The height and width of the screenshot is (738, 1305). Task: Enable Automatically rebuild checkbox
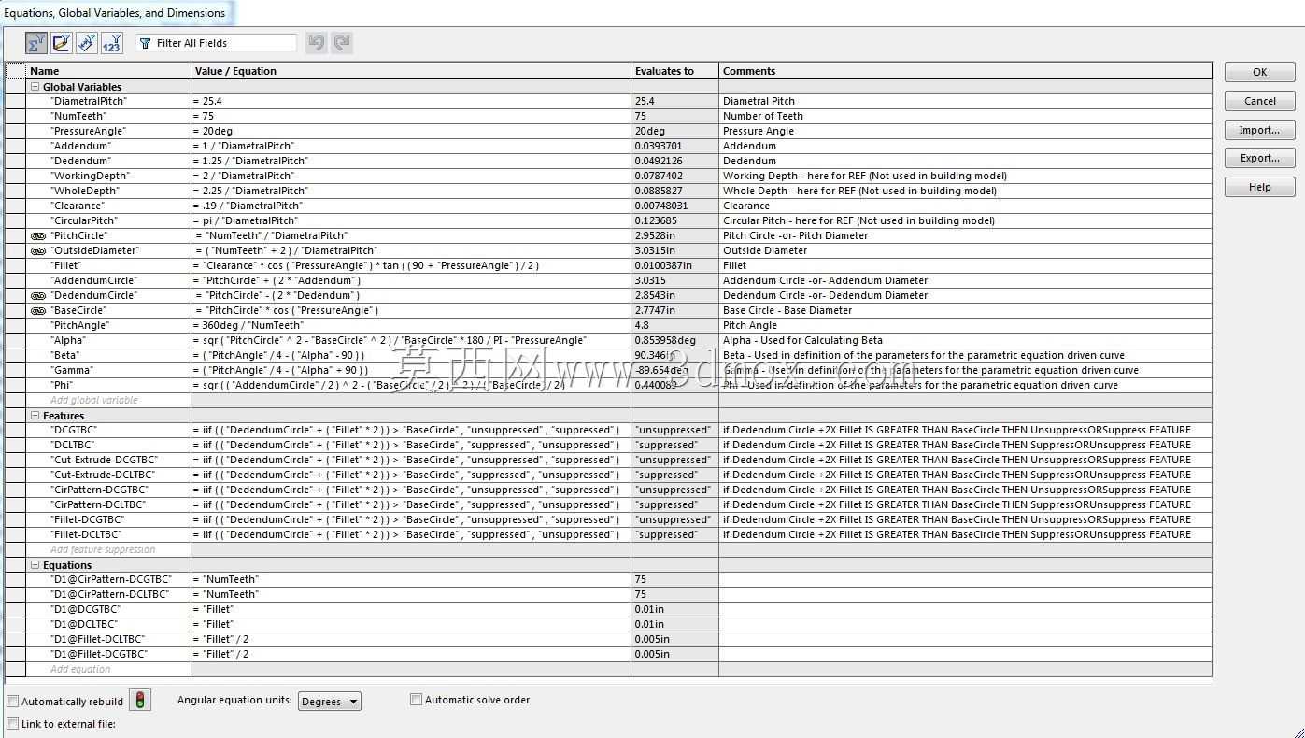13,701
